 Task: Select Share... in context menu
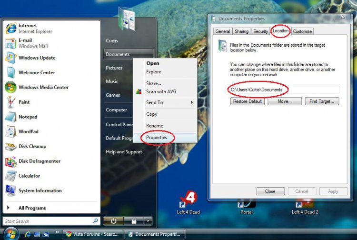point(153,83)
